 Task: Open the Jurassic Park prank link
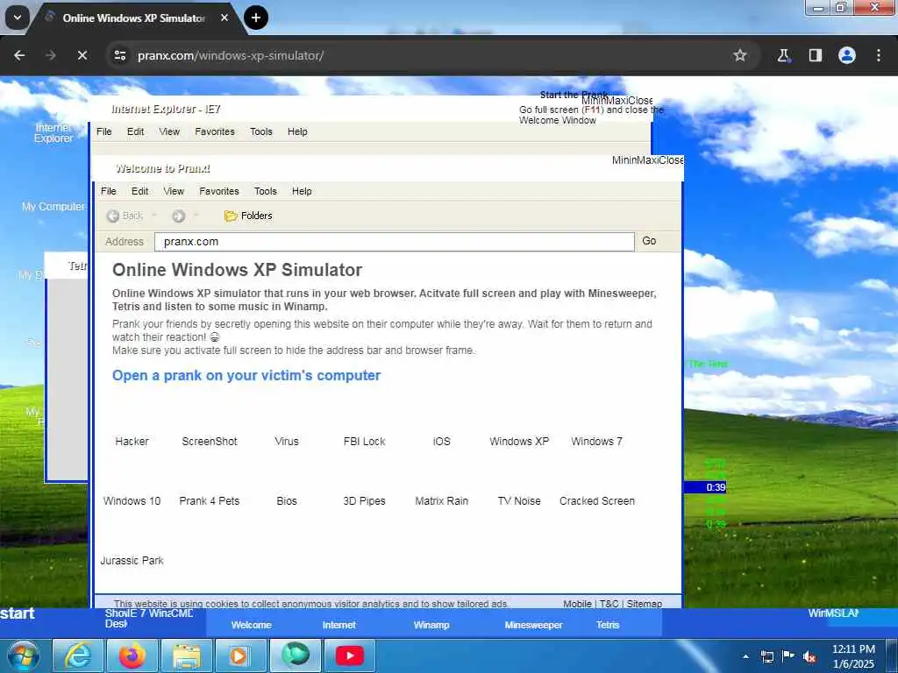pos(132,560)
